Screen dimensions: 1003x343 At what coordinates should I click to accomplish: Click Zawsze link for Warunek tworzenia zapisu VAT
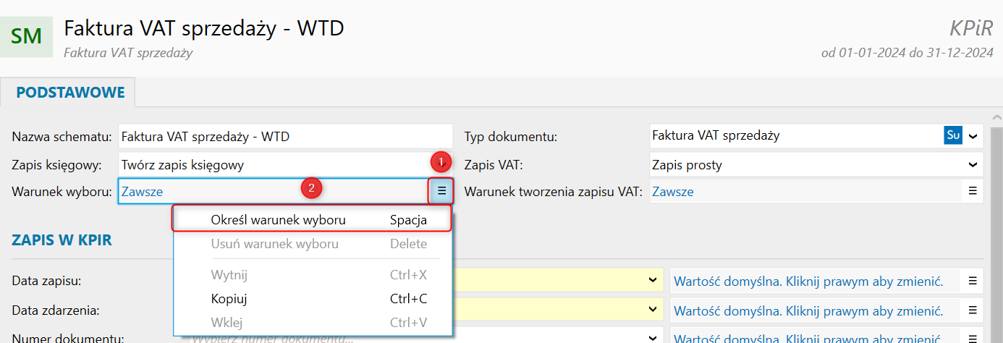click(672, 192)
